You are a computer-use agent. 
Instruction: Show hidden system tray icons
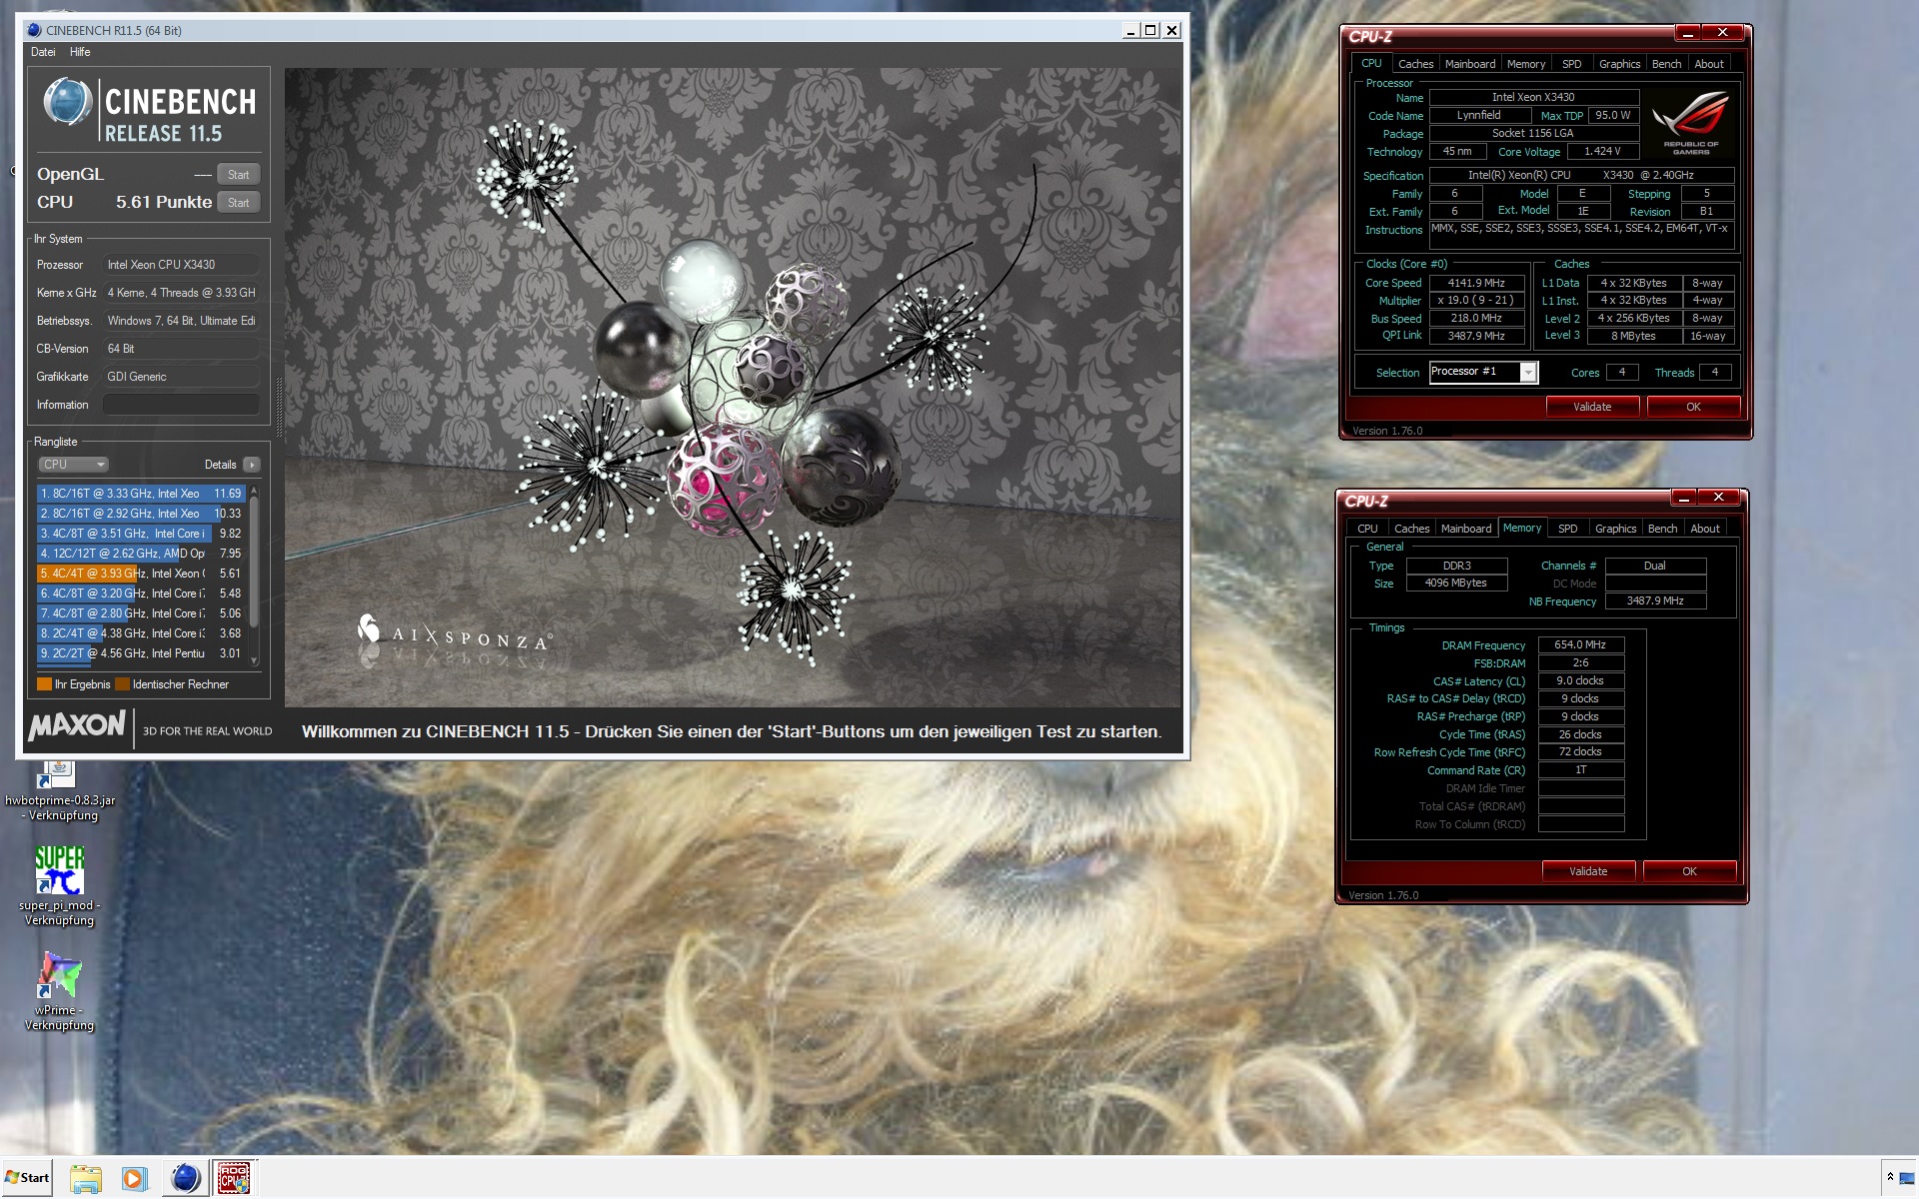(1890, 1178)
